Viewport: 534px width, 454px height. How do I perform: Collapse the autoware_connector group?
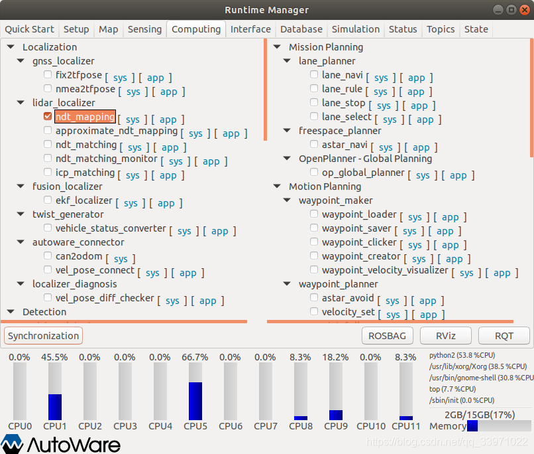(x=21, y=242)
